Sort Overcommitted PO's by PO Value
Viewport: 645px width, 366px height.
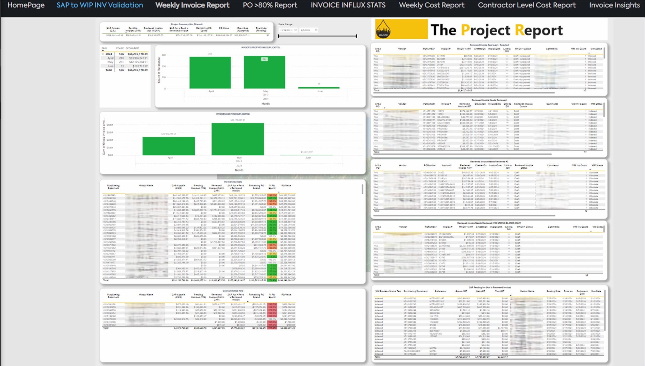click(286, 295)
